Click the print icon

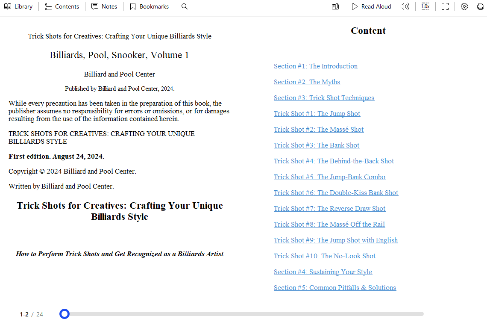(480, 6)
